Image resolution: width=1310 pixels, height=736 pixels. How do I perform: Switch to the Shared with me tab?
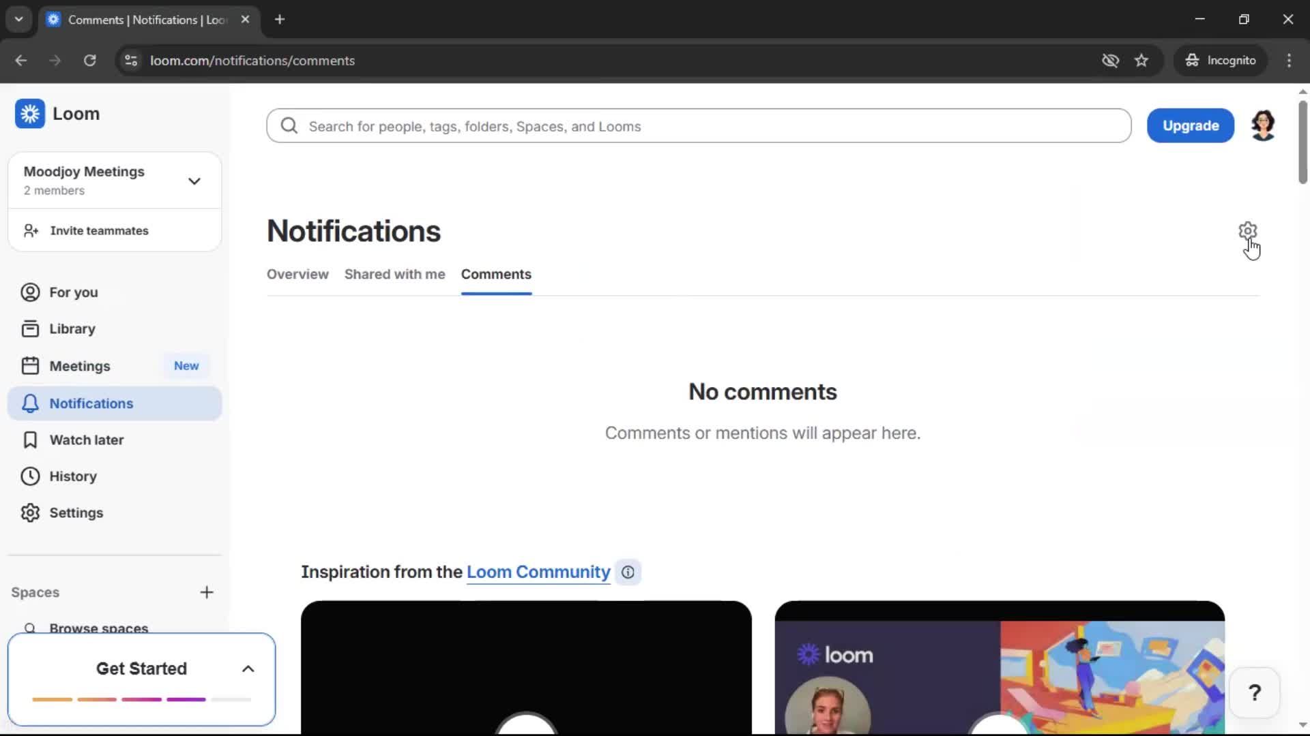tap(394, 274)
